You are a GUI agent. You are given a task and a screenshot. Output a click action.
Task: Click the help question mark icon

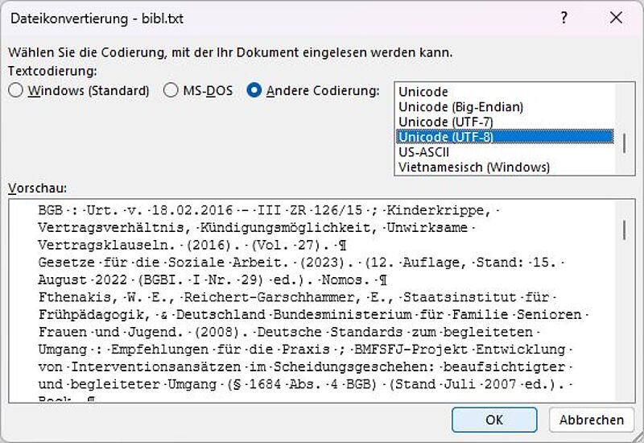coord(564,17)
